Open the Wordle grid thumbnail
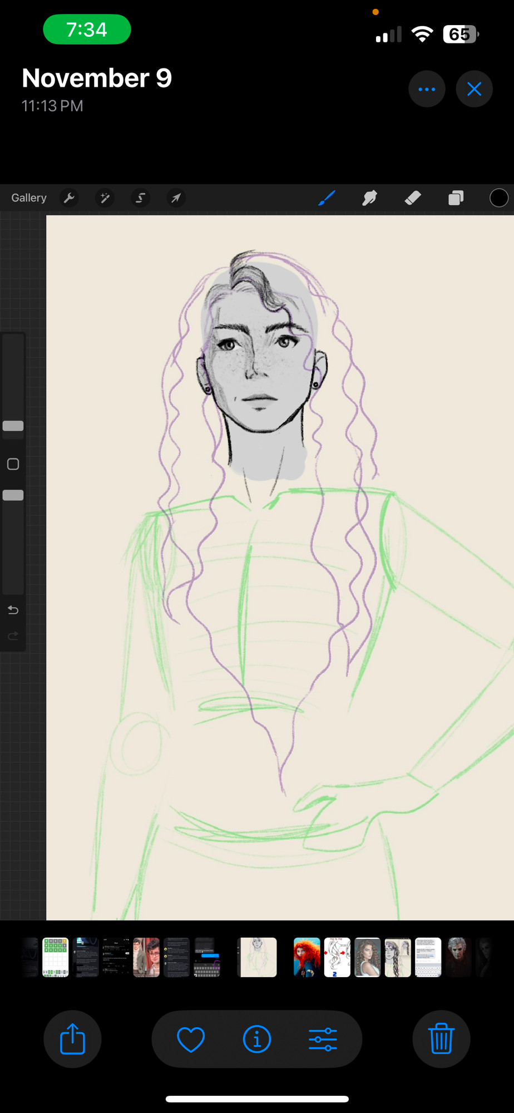Screen dimensions: 514x1113 (x=56, y=957)
